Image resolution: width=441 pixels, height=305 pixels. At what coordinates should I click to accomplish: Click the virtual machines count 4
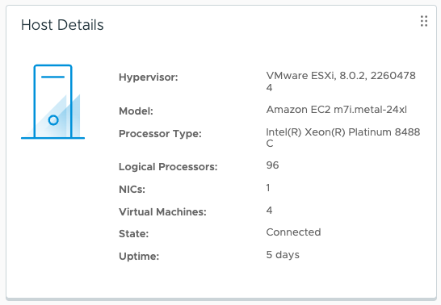[x=269, y=211]
